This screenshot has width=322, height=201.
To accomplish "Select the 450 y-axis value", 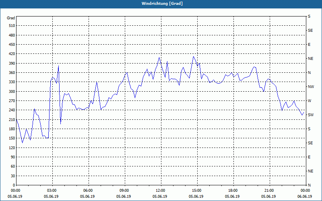I will click(12, 45).
